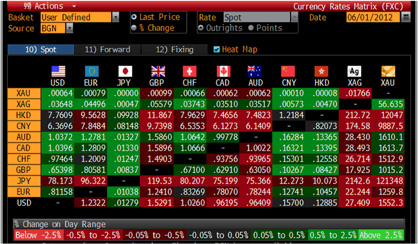Open the Basket User Defined dropdown

click(x=115, y=17)
